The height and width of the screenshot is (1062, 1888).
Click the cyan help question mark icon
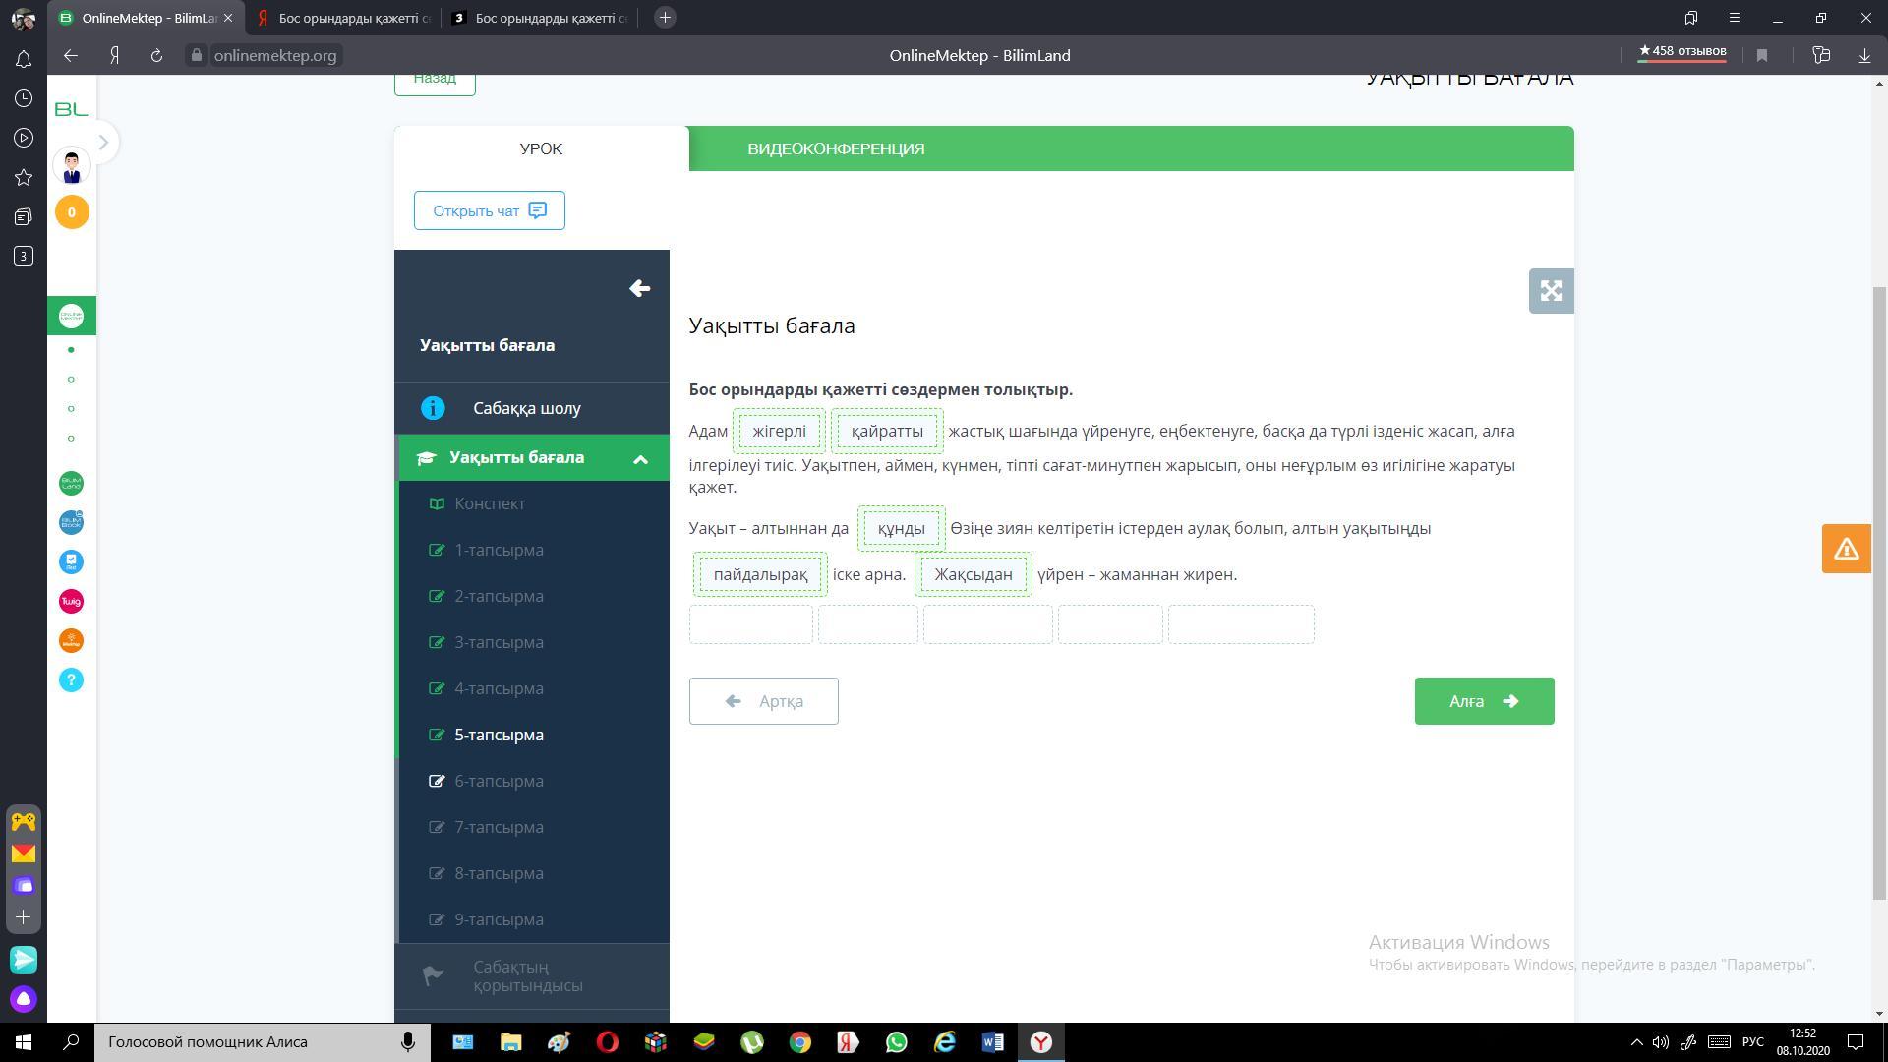[71, 680]
